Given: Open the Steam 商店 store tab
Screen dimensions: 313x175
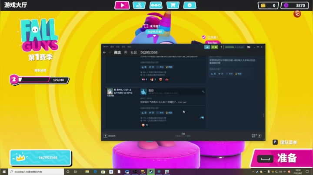Looking at the screenshot, I should (x=117, y=52).
